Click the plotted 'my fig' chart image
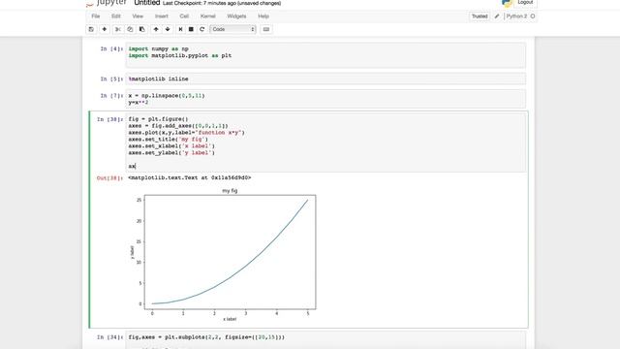Viewport: 620px width, 349px height. (224, 254)
